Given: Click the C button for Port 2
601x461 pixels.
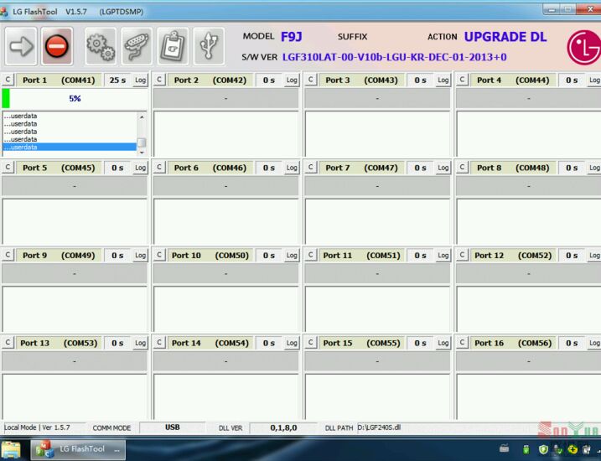Looking at the screenshot, I should click(x=159, y=80).
